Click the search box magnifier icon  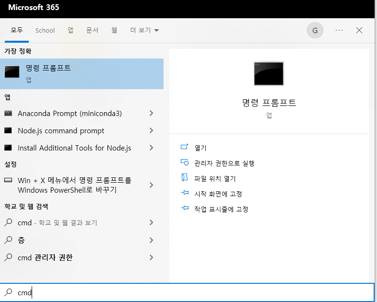point(8,292)
